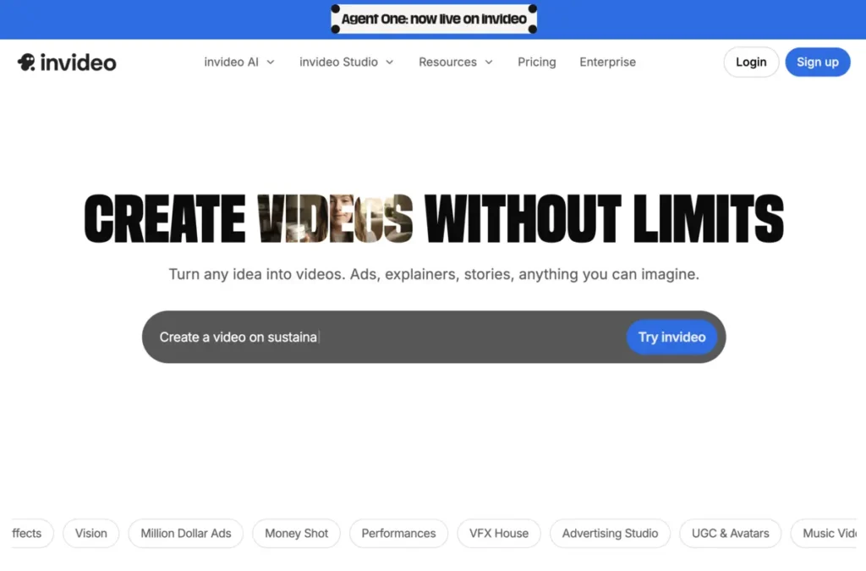Expand the Resources chevron arrow
866x571 pixels.
(489, 63)
